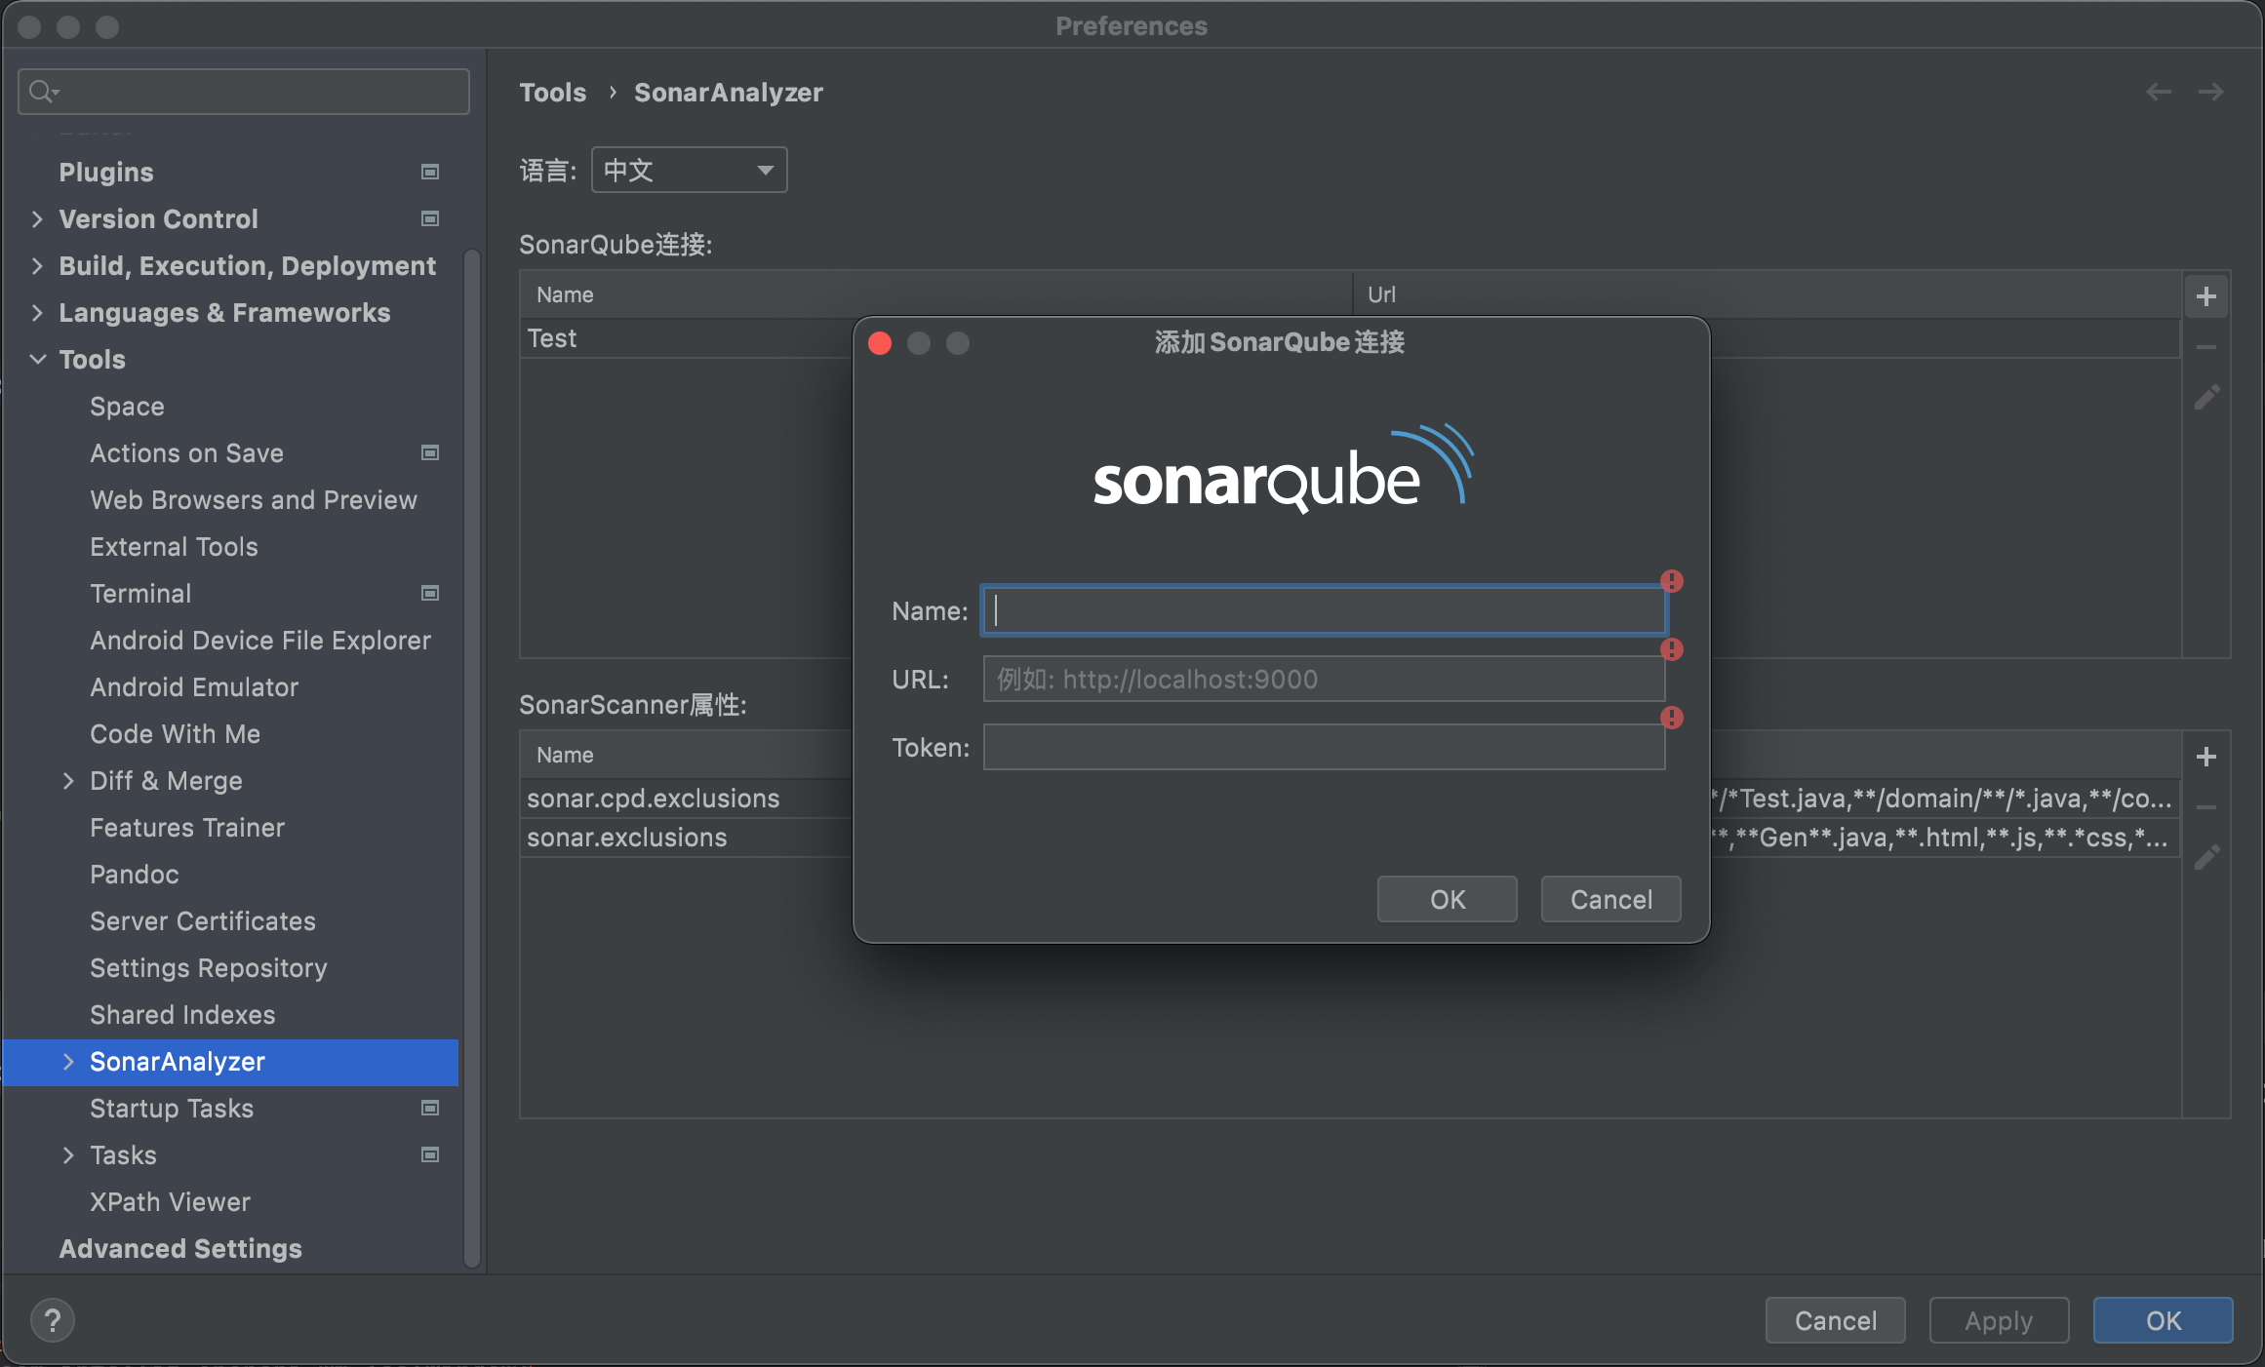This screenshot has width=2265, height=1367.
Task: Expand Languages & Frameworks section
Action: (37, 312)
